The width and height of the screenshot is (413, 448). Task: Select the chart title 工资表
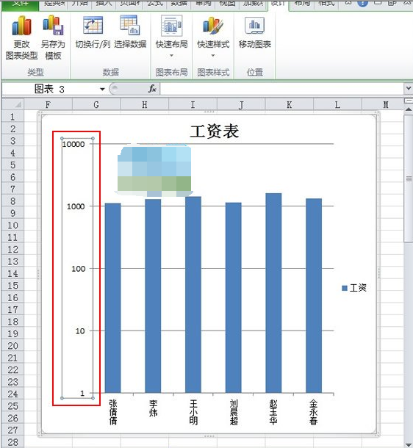pyautogui.click(x=215, y=131)
